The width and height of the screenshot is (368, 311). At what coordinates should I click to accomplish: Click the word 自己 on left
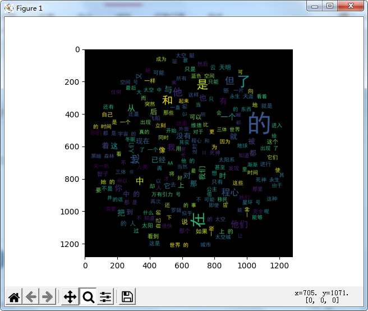[108, 115]
